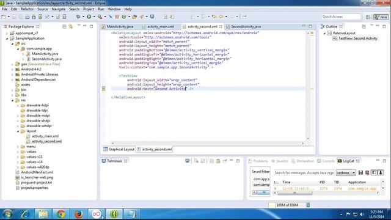Open the Run button dropdown arrow
The image size is (391, 220).
pos(94,16)
